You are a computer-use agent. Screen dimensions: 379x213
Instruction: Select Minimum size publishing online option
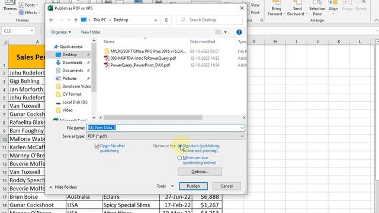click(179, 158)
